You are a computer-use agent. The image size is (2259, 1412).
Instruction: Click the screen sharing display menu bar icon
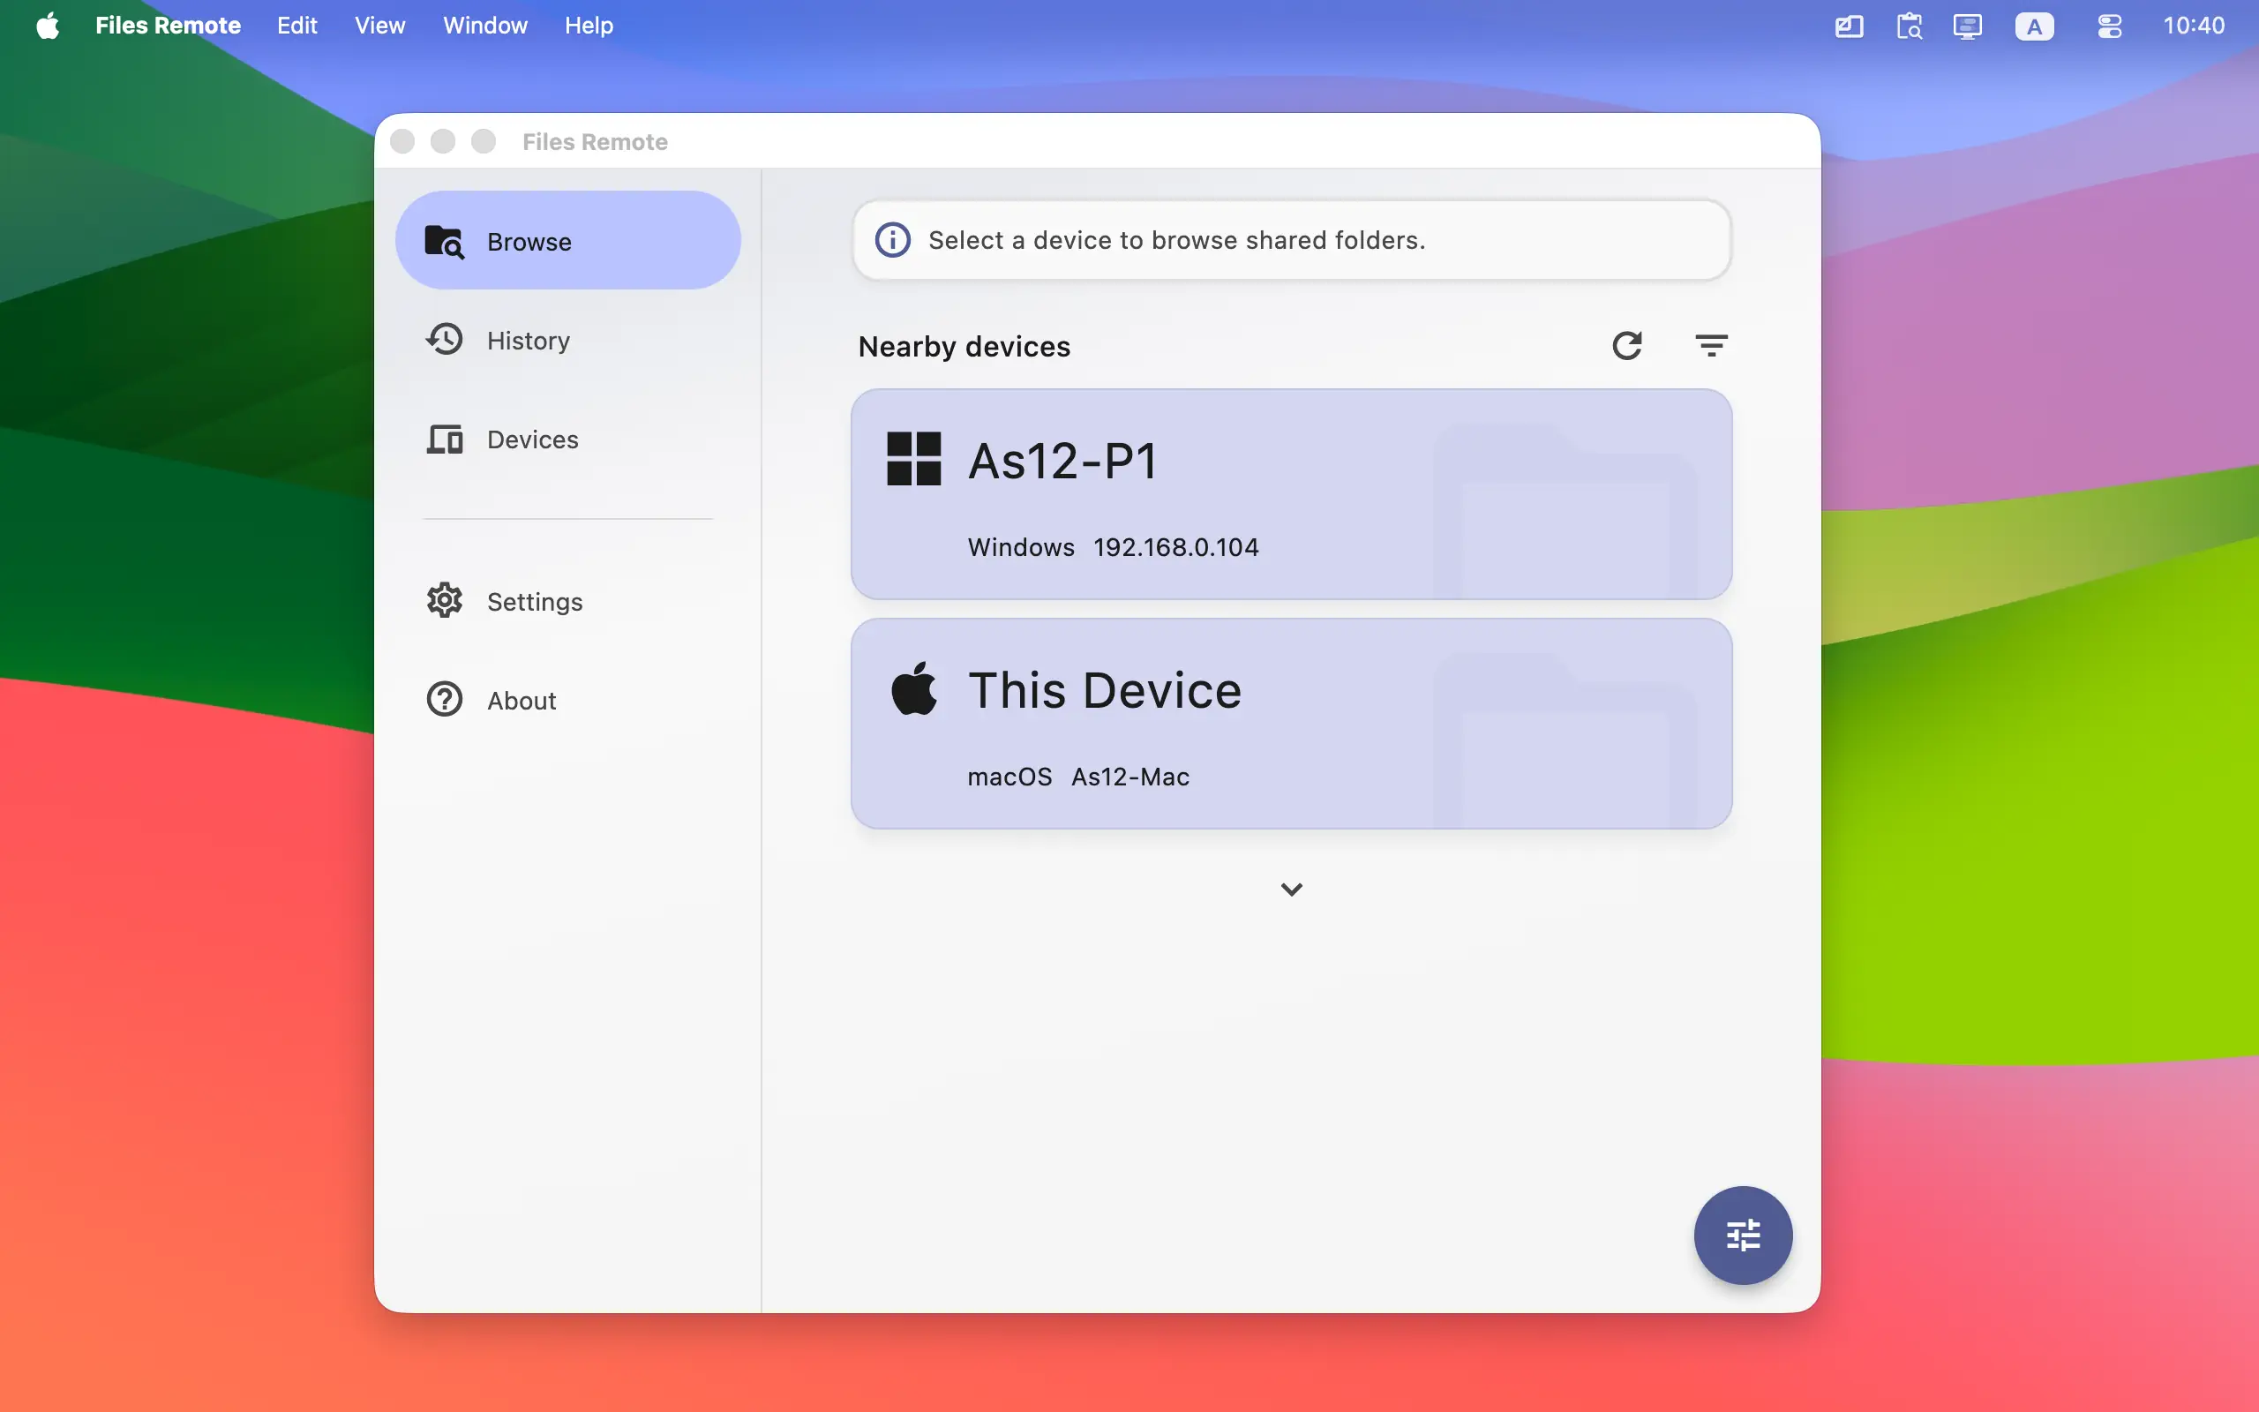coord(1968,26)
